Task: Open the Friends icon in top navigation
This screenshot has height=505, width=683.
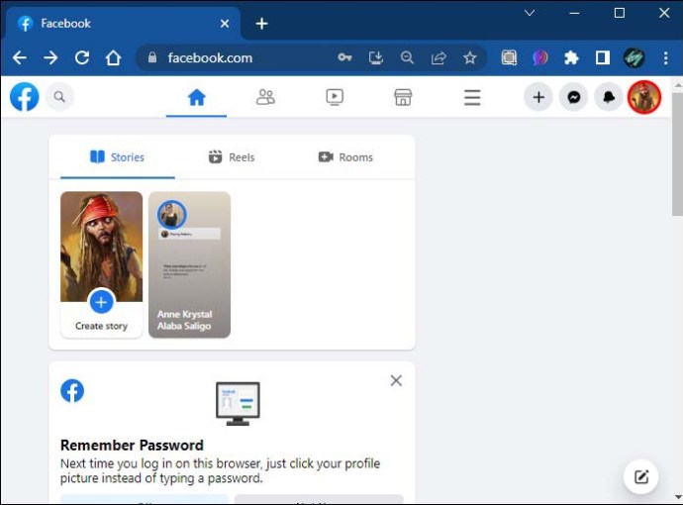Action: tap(265, 97)
